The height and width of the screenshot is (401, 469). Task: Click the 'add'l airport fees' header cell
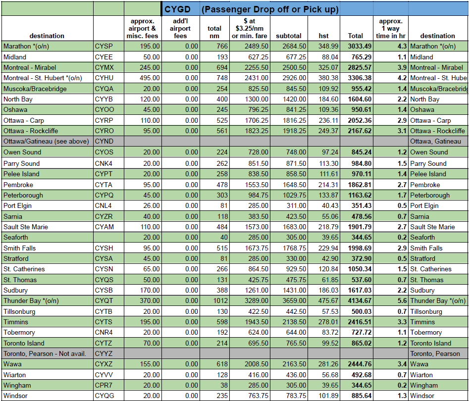click(181, 29)
